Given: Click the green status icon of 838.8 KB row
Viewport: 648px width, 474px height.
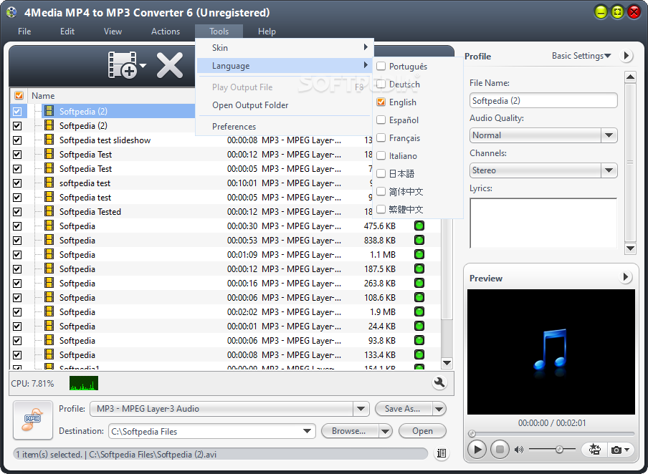Looking at the screenshot, I should [x=419, y=241].
